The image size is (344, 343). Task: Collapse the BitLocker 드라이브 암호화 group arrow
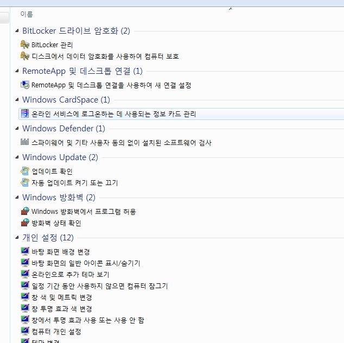[x=17, y=31]
